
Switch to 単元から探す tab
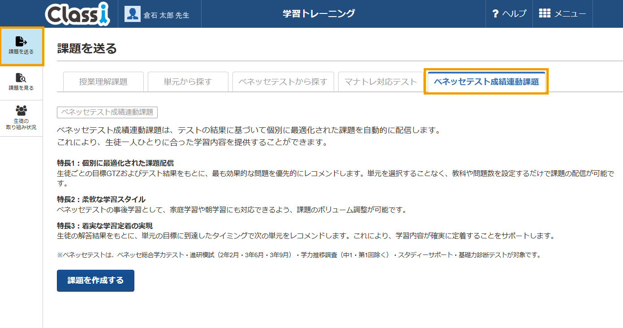(188, 82)
